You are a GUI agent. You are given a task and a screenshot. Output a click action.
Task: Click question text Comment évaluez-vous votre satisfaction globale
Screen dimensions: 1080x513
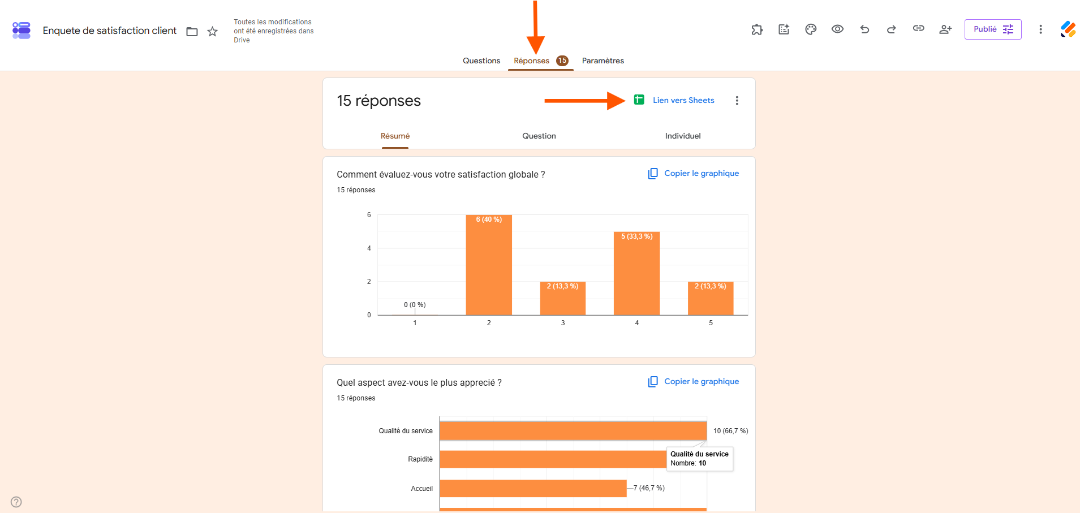coord(441,175)
